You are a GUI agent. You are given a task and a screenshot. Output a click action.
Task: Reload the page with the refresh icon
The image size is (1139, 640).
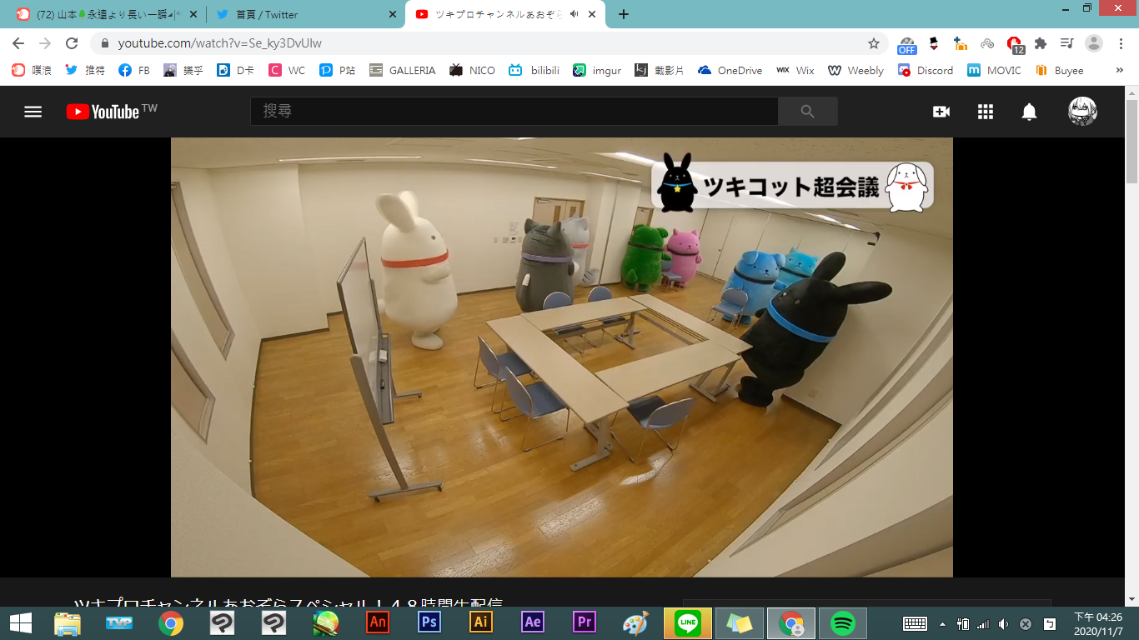[x=72, y=43]
